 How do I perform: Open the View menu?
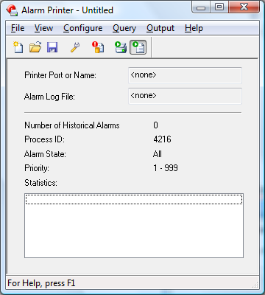(x=43, y=28)
